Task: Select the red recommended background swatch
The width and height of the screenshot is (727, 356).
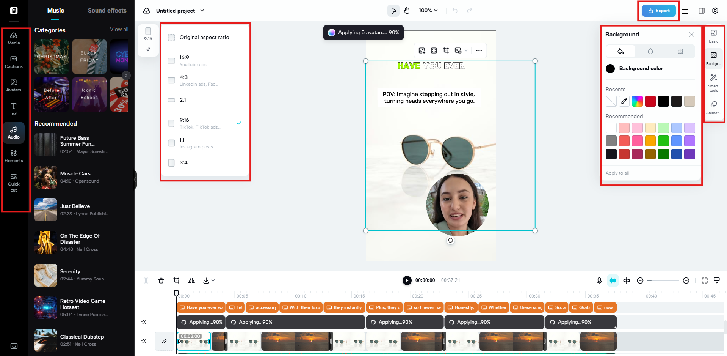Action: 624,141
